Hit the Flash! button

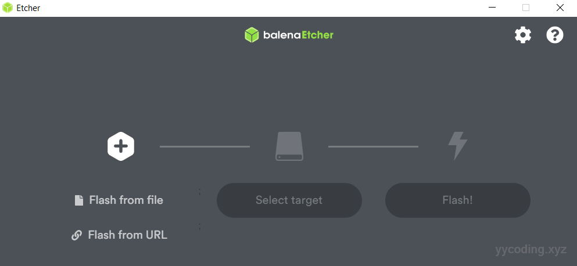click(457, 200)
